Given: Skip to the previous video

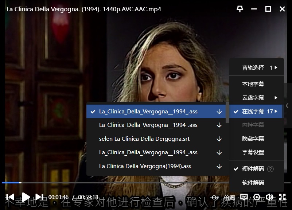Looking at the screenshot, I should tap(10, 197).
